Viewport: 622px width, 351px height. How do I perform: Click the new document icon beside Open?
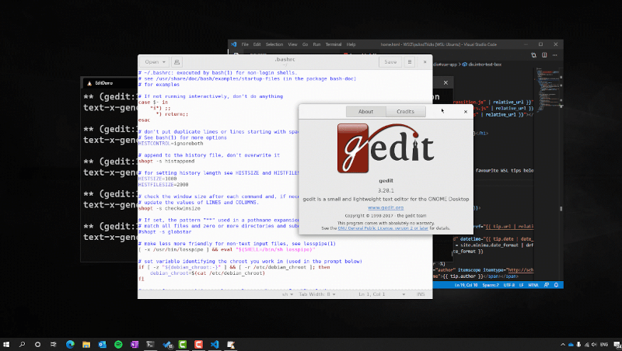pyautogui.click(x=178, y=61)
